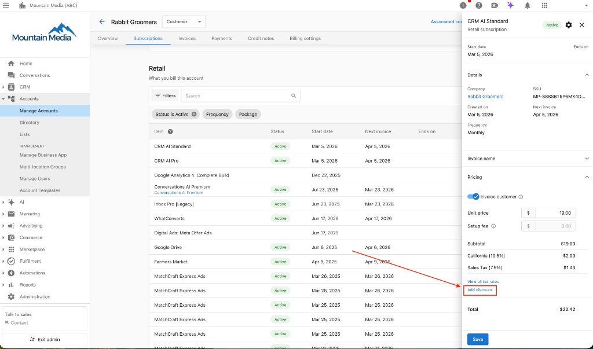Open the help question mark icon
This screenshot has width=593, height=349.
pyautogui.click(x=479, y=5)
